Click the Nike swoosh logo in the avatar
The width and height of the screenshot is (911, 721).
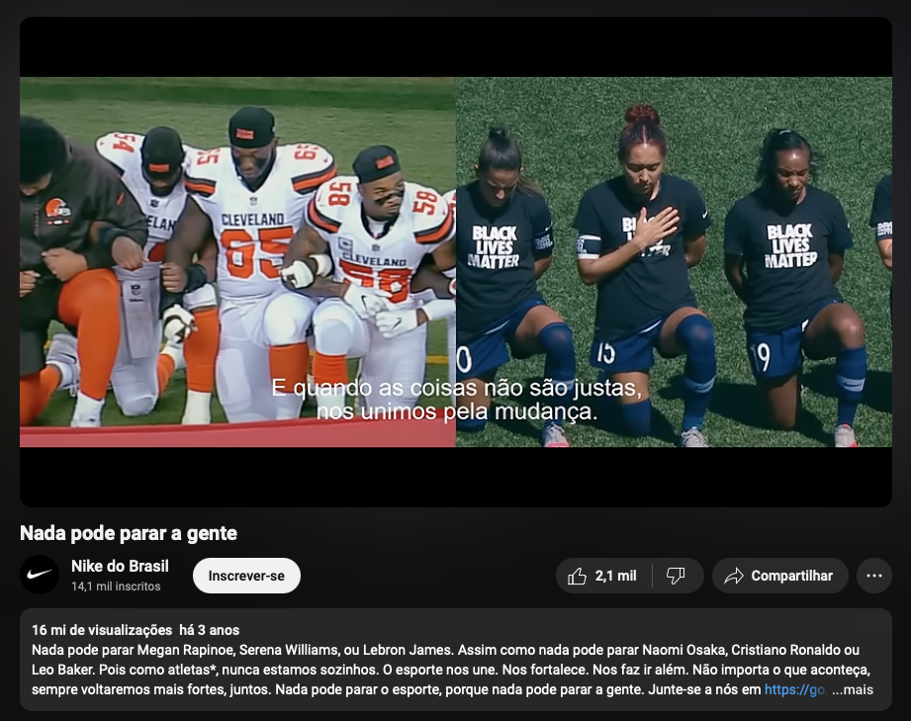coord(40,575)
